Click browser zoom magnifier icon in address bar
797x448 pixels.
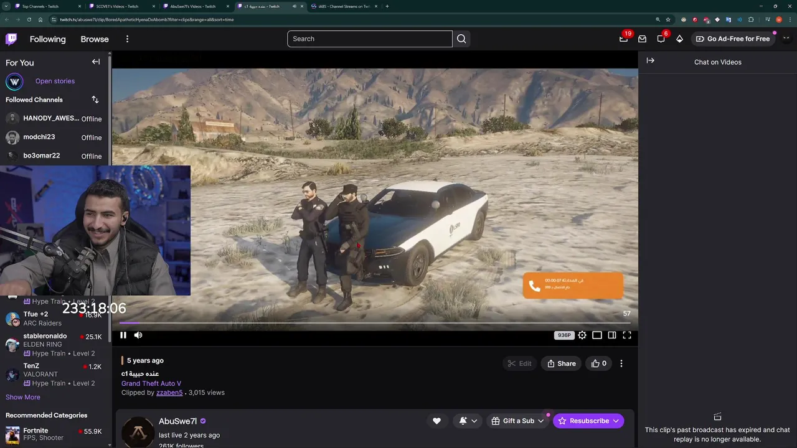coord(658,19)
